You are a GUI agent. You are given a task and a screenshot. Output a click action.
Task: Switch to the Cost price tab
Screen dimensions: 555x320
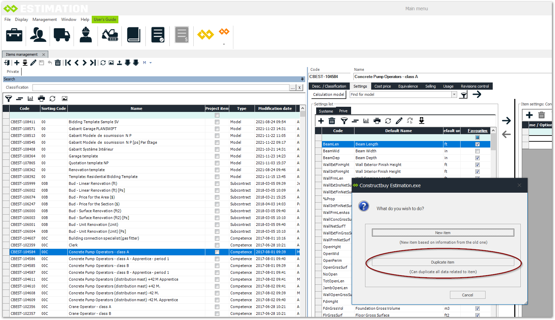pyautogui.click(x=382, y=86)
